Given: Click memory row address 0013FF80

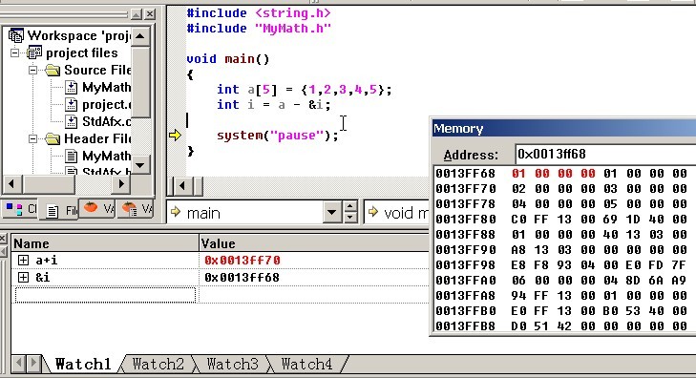Looking at the screenshot, I should (466, 220).
